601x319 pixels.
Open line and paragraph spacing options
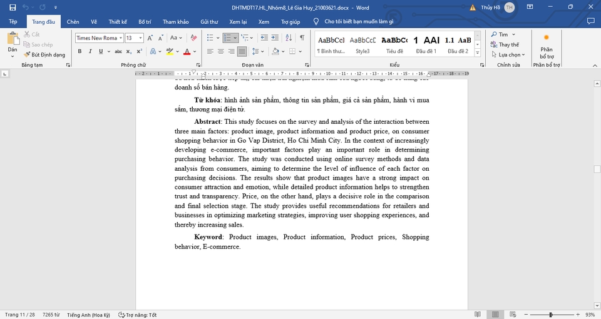coord(255,51)
